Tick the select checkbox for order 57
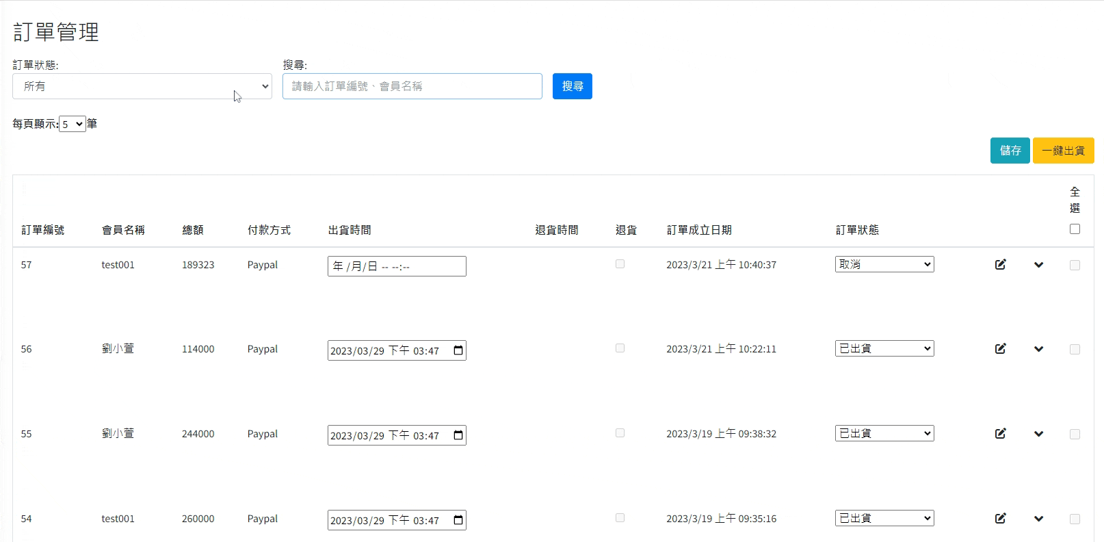Viewport: 1104px width, 542px height. [x=1075, y=266]
